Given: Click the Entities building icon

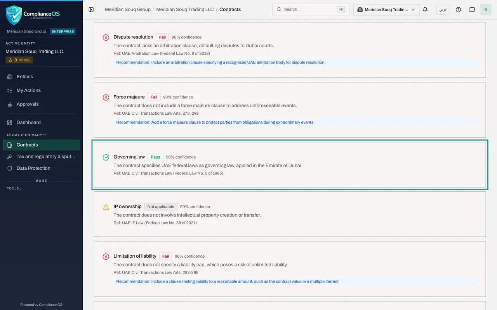Looking at the screenshot, I should pos(10,77).
